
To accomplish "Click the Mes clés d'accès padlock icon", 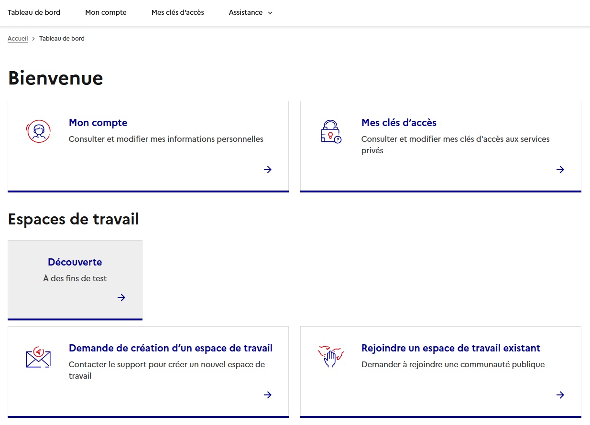I will click(331, 131).
